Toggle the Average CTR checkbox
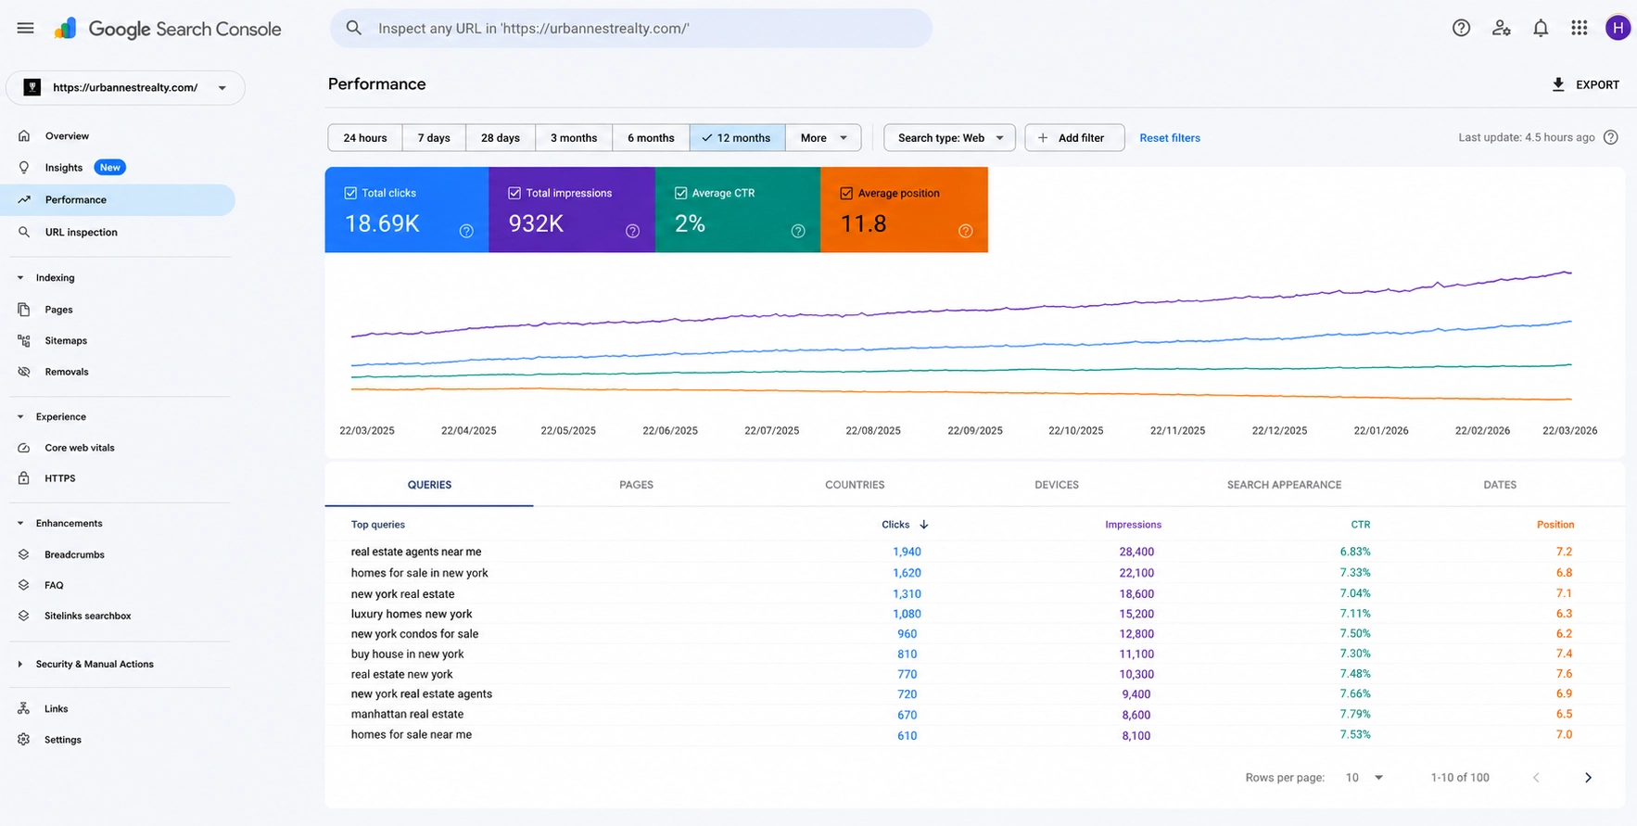This screenshot has width=1637, height=826. click(680, 193)
